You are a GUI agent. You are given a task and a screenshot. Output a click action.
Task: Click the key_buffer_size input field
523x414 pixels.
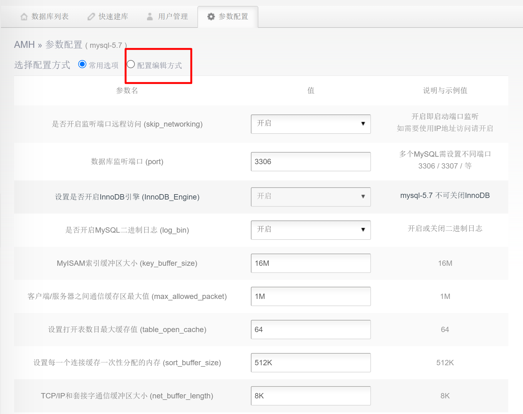(311, 263)
